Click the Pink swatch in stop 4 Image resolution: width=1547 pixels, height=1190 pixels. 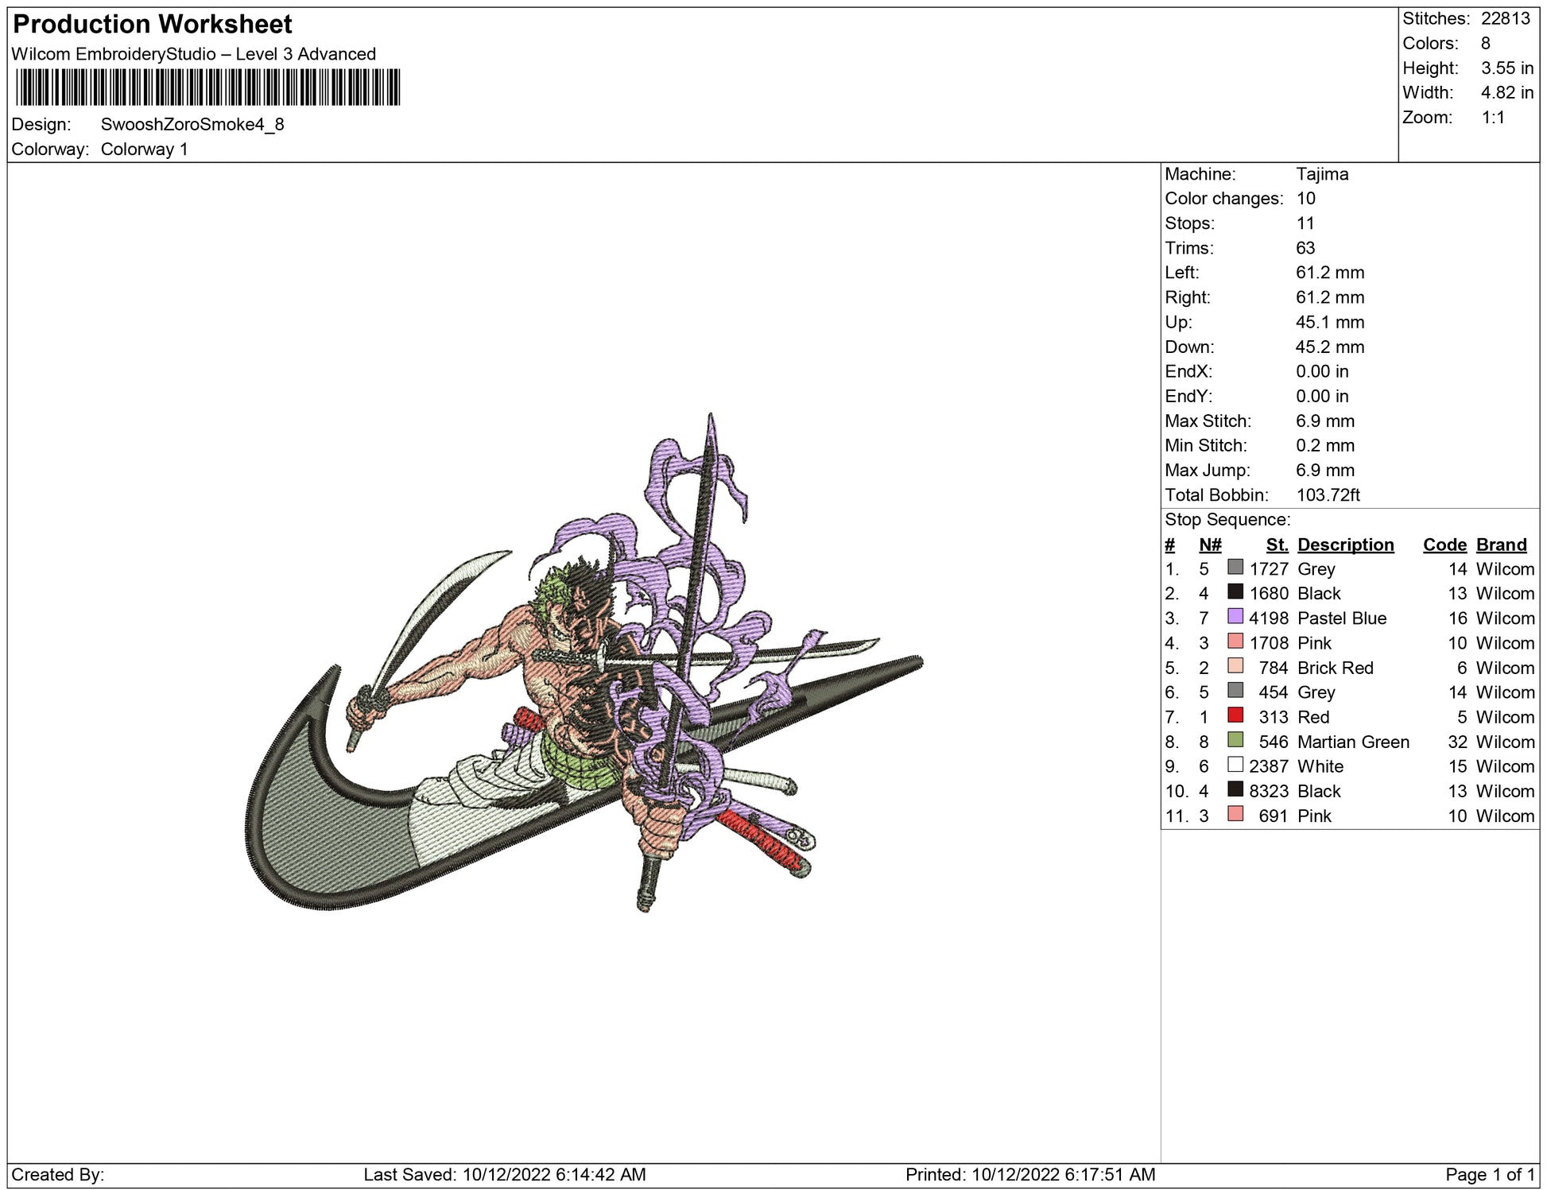(x=1235, y=642)
